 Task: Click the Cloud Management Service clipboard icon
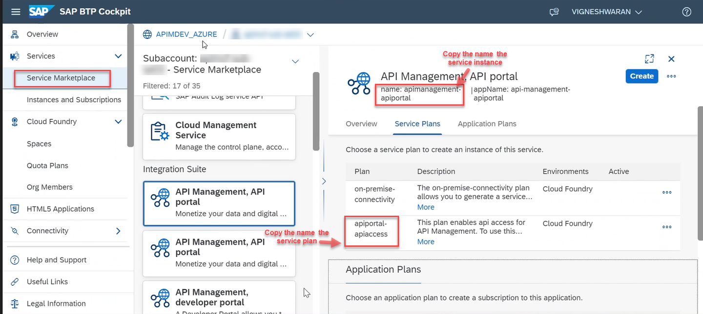[x=160, y=131]
